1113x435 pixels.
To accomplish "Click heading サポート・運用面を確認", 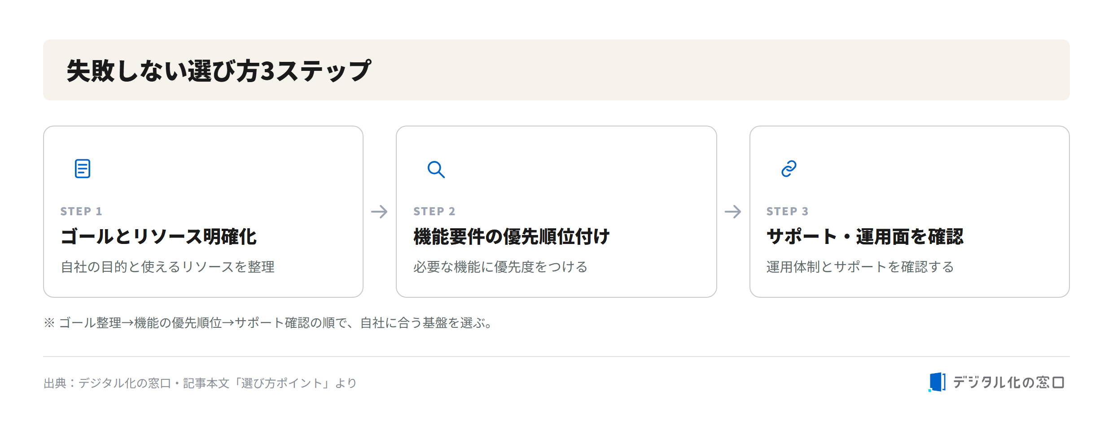I will click(865, 237).
